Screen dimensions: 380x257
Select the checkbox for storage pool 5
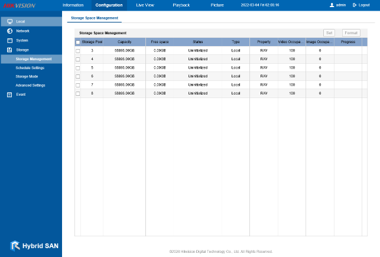point(77,68)
